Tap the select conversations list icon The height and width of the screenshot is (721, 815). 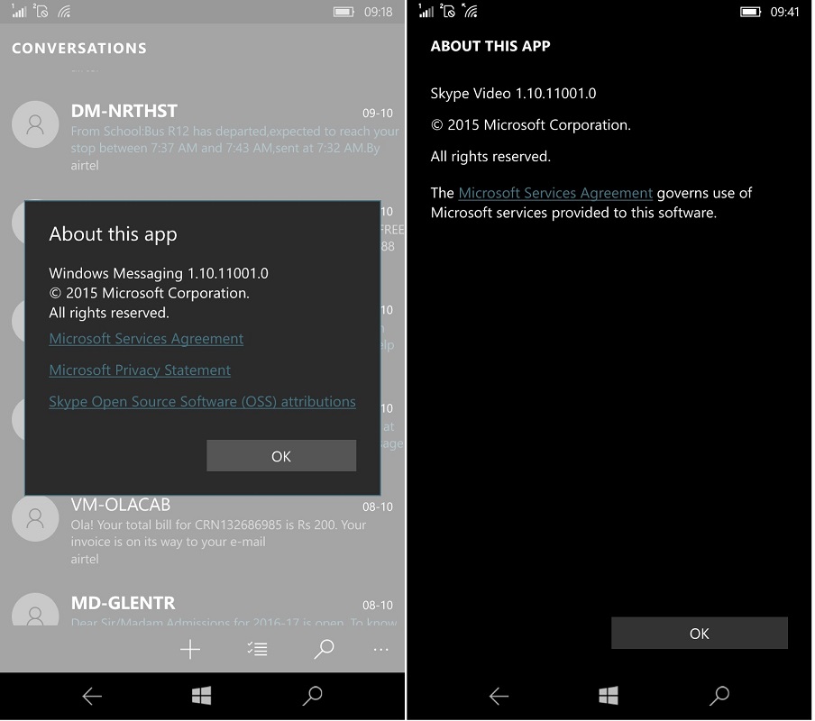257,649
